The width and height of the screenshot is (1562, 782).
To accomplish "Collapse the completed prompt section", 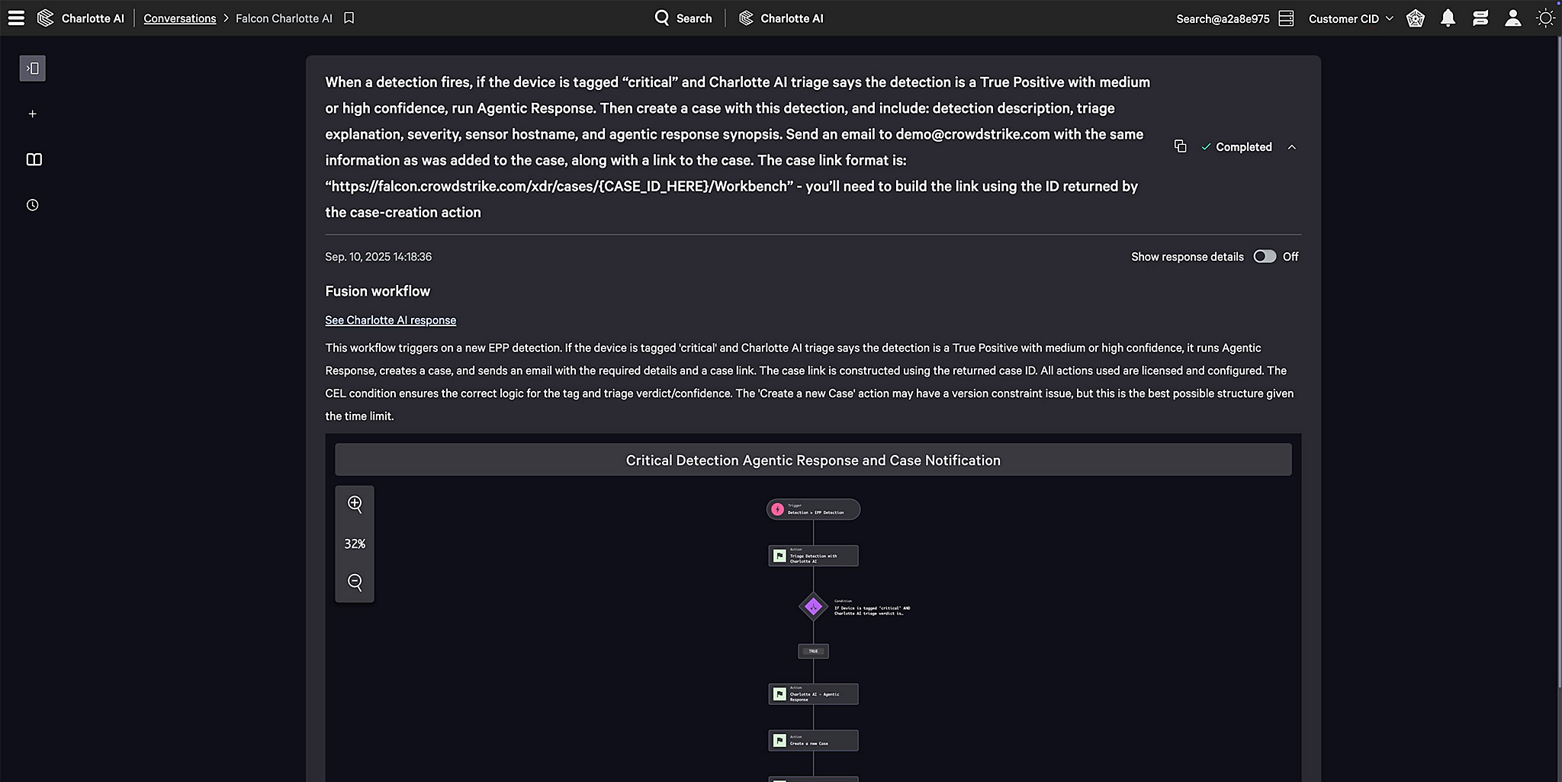I will [1291, 147].
